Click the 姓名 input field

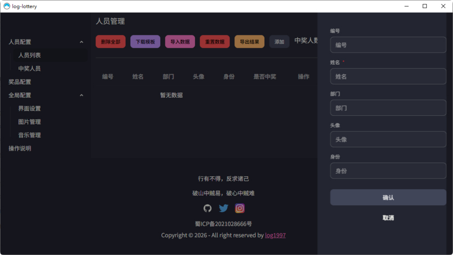point(388,76)
